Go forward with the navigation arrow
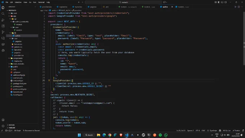The image size is (245, 138). tap(83, 2)
